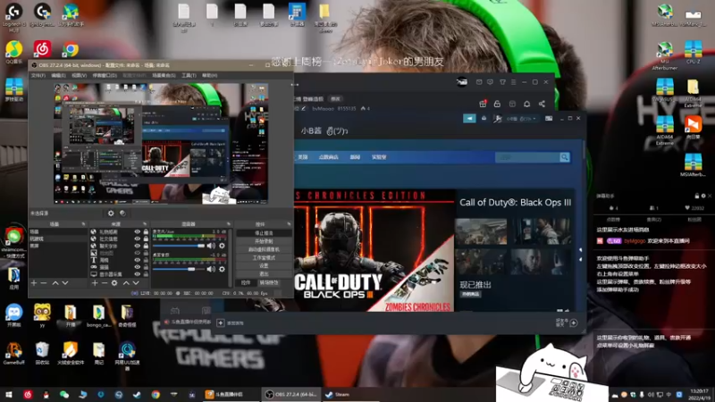Click Douyu unlock padlock icon
The width and height of the screenshot is (715, 402).
pos(497,104)
